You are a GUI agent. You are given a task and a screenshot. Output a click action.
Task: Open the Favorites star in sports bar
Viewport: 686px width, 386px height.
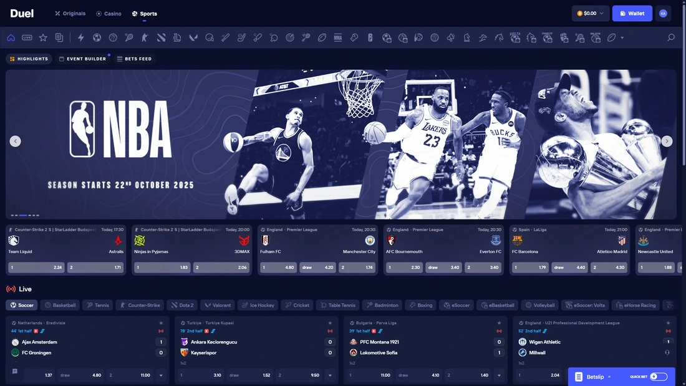point(43,37)
